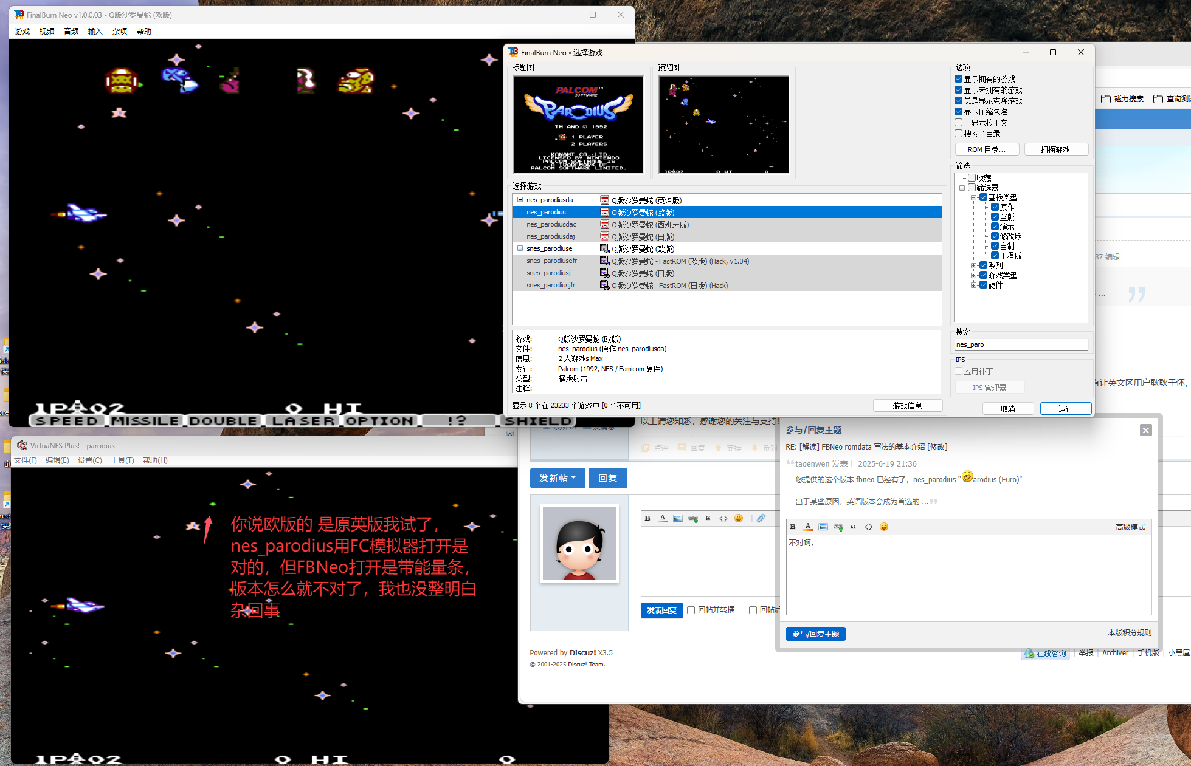Open emoji picker in popup reply editor
The image size is (1191, 766).
coord(884,527)
